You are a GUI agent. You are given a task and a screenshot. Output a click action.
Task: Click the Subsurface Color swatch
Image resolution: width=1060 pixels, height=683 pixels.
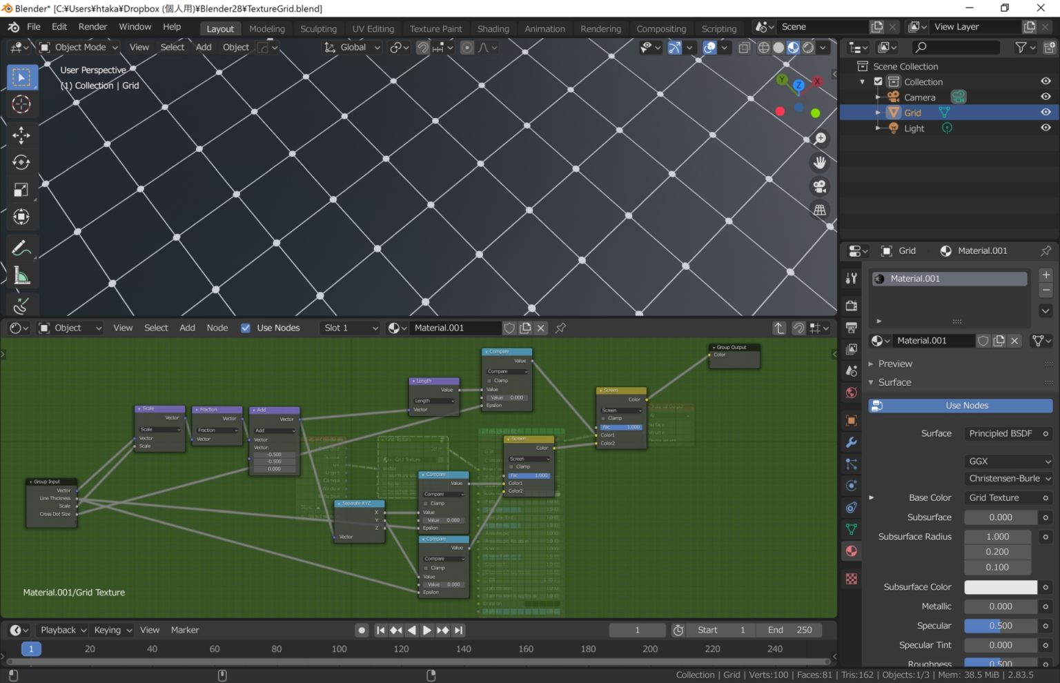point(1001,587)
